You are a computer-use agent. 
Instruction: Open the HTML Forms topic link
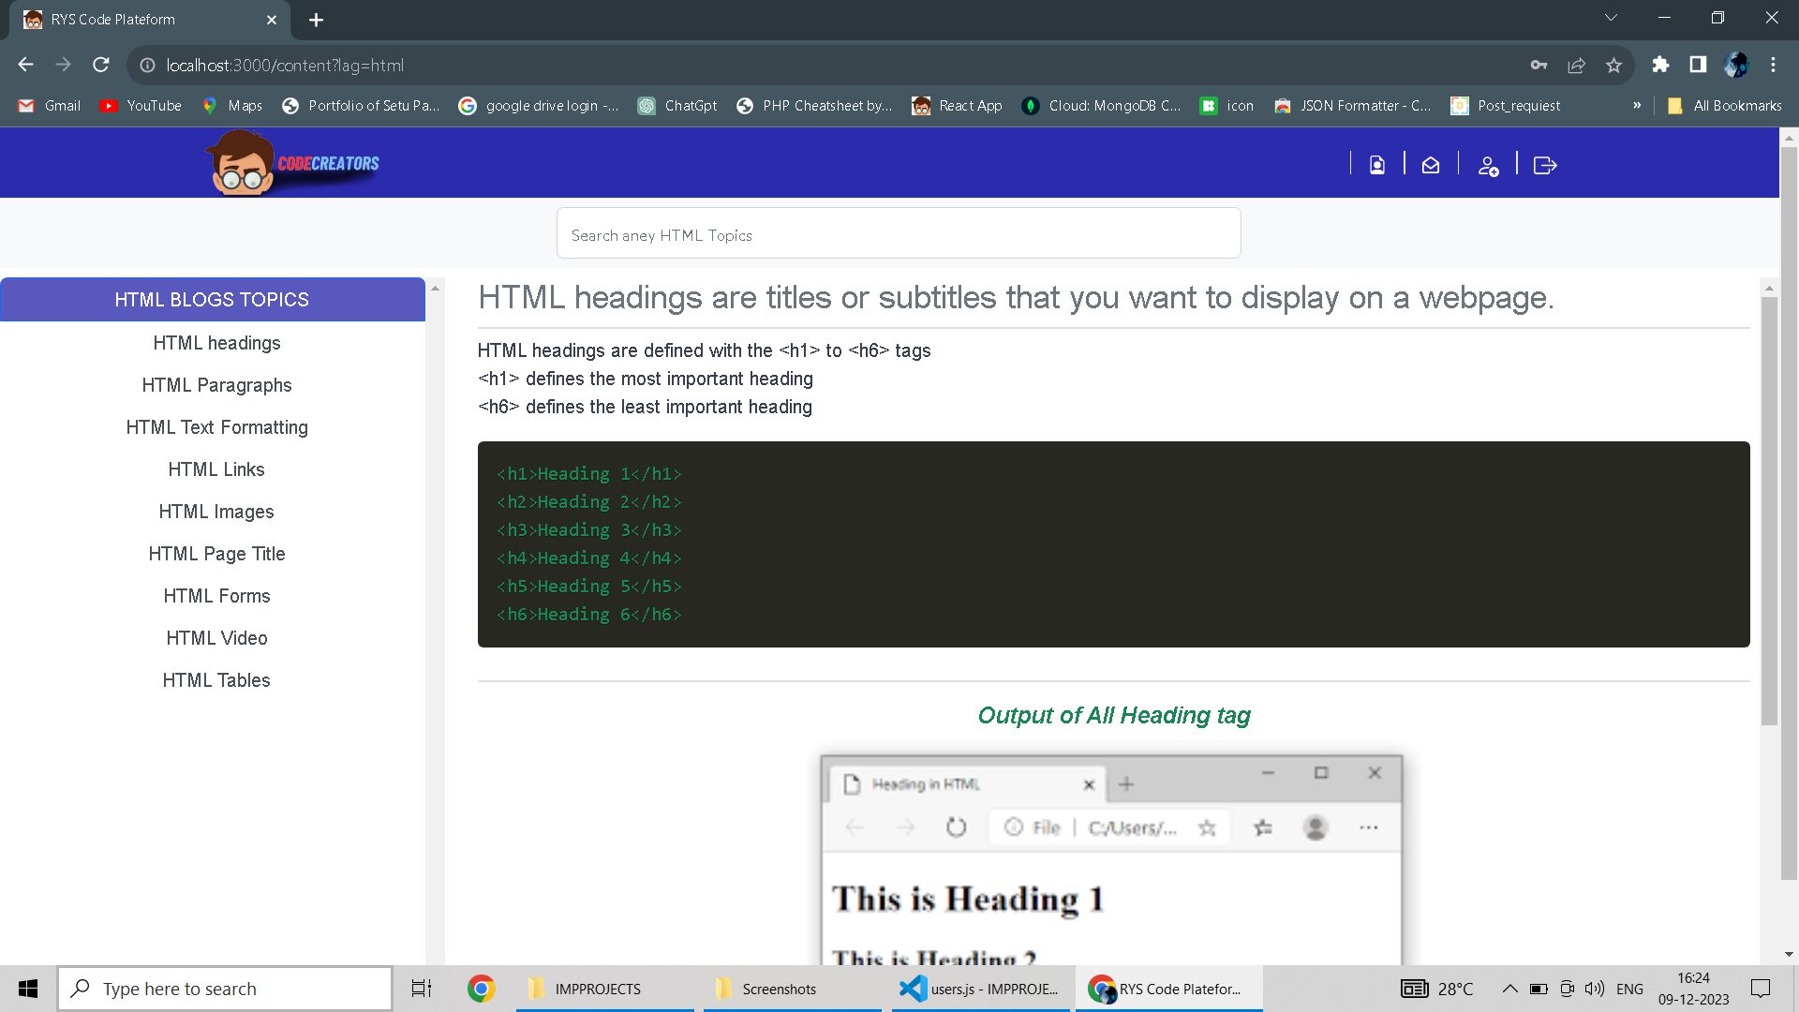pyautogui.click(x=216, y=596)
